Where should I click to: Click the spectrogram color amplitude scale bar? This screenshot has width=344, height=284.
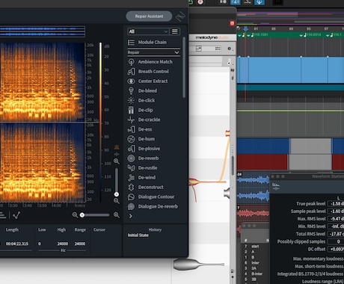tap(100, 122)
